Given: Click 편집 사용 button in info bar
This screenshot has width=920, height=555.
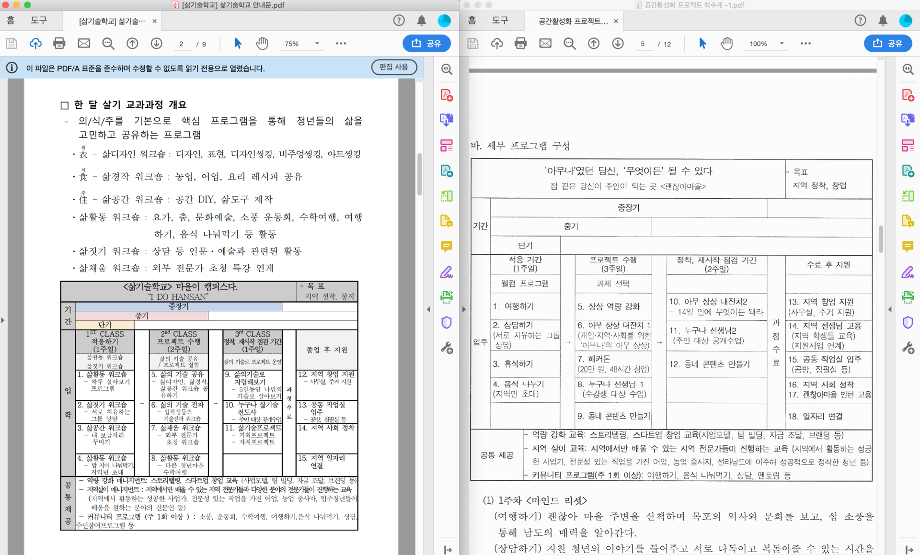Looking at the screenshot, I should [x=394, y=67].
